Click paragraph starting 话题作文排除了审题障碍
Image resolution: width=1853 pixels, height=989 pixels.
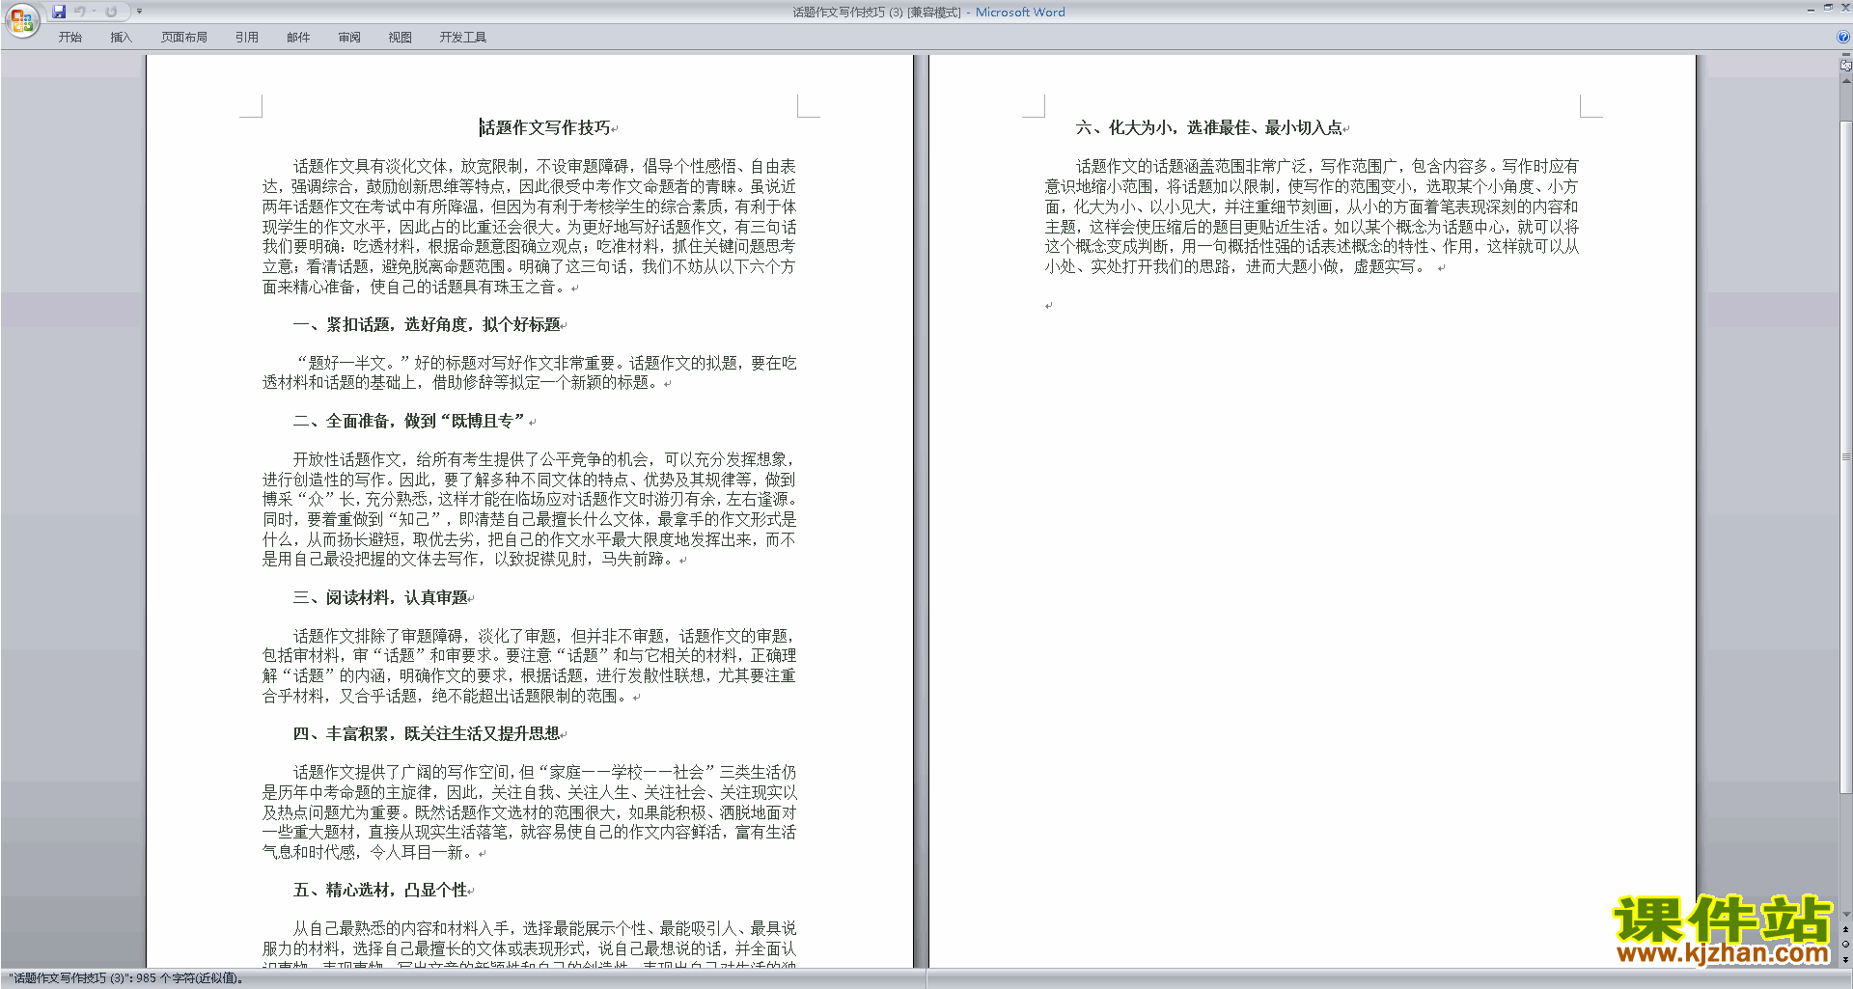click(530, 666)
